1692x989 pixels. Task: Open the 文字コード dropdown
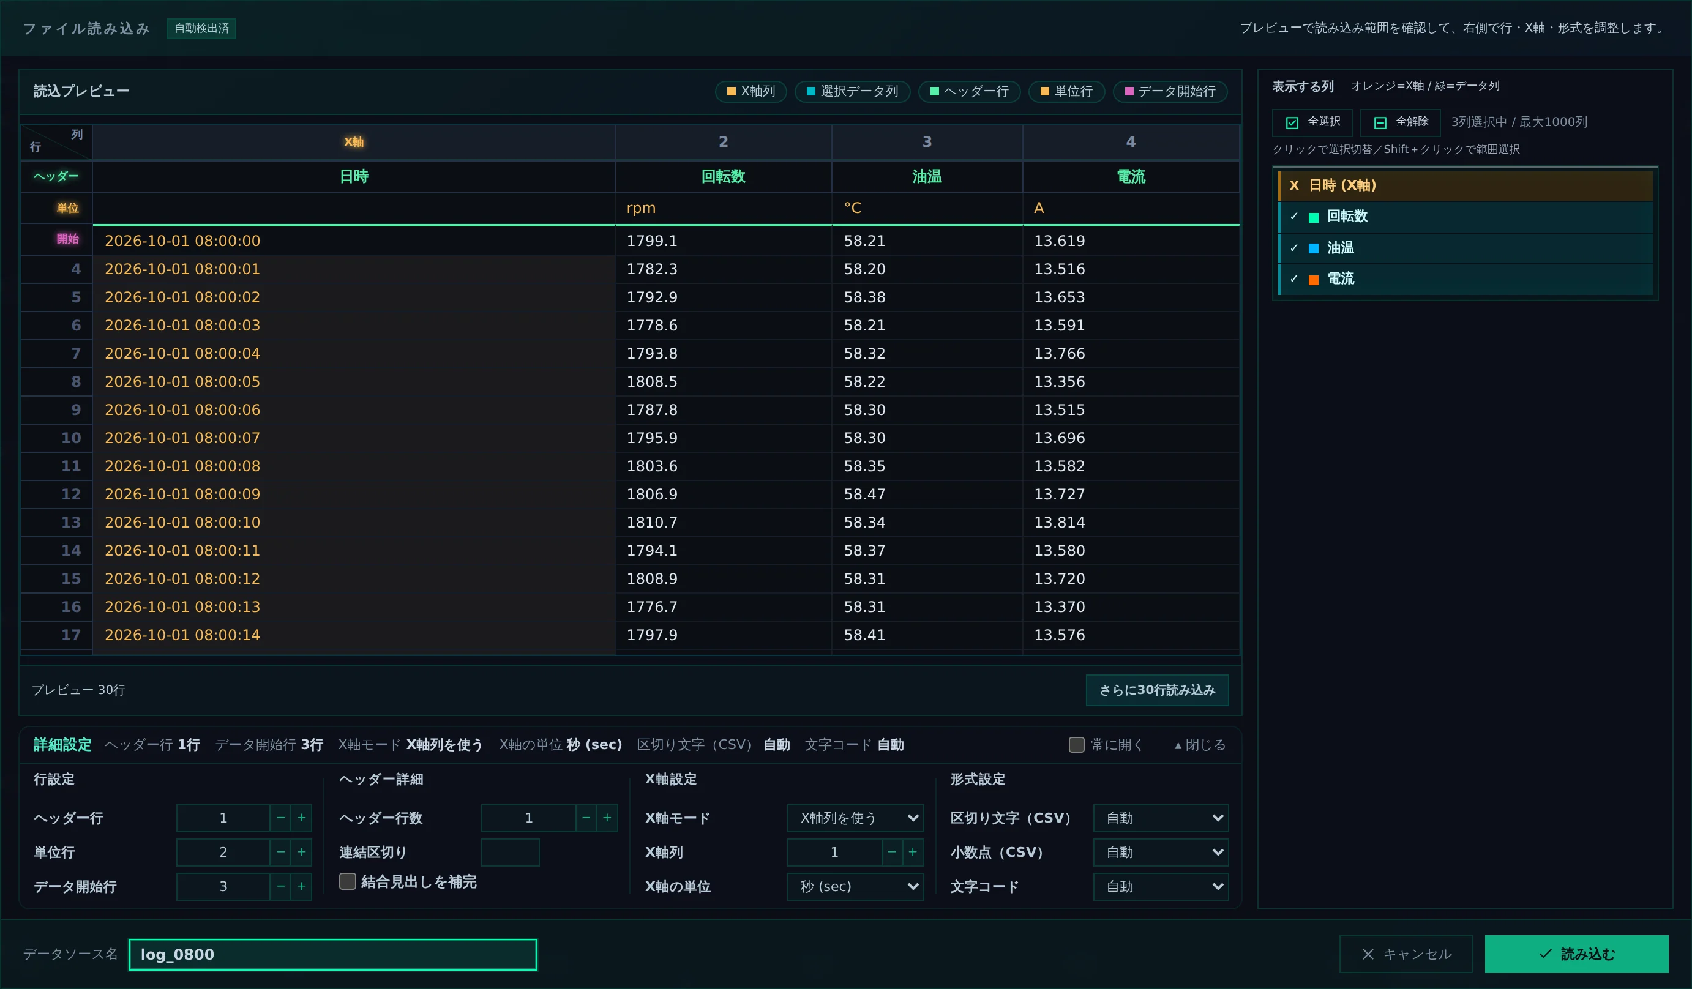1161,886
